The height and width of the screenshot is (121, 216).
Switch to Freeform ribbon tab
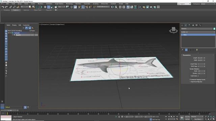(16, 10)
